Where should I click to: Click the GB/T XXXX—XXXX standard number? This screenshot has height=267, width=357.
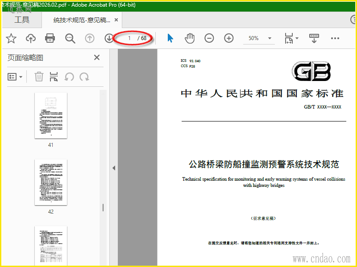(x=322, y=107)
